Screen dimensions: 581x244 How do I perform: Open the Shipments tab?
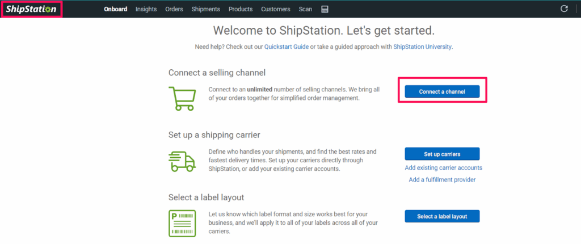[x=206, y=9]
